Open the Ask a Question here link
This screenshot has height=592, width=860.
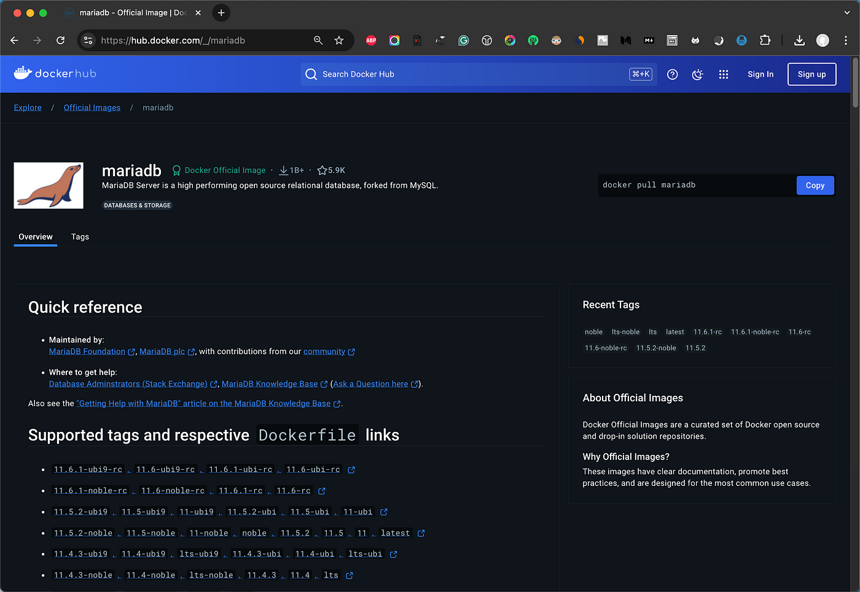[370, 384]
